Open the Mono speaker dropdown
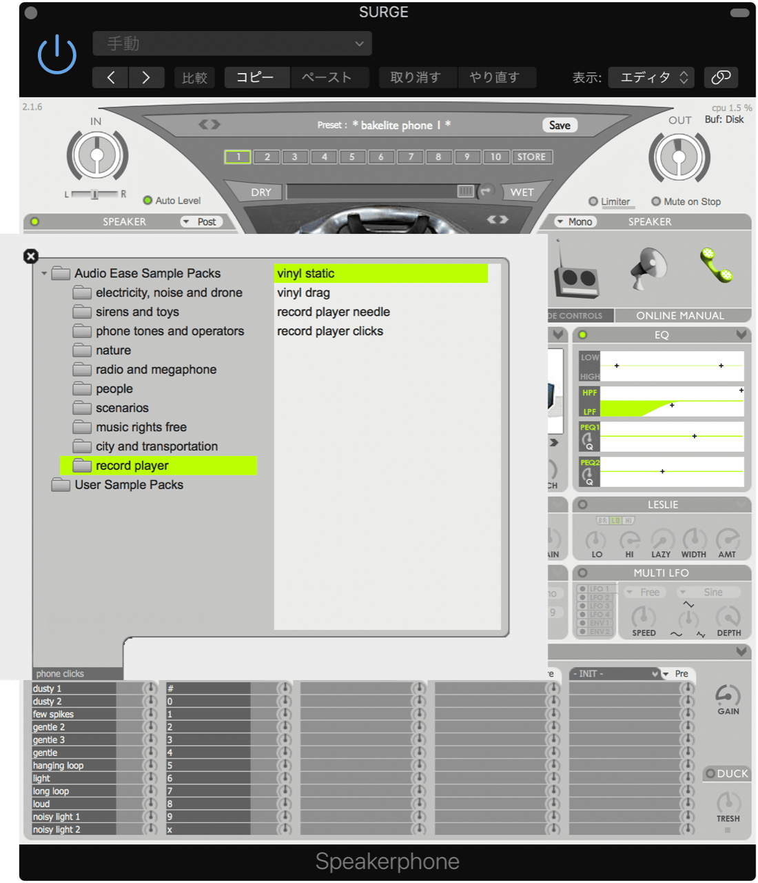The height and width of the screenshot is (883, 758). coord(575,221)
